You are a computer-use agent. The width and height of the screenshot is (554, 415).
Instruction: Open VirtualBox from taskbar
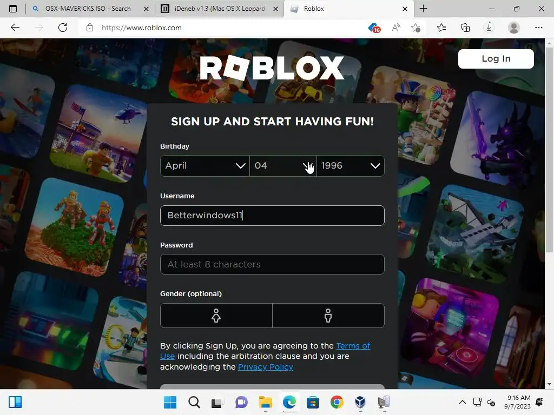point(360,402)
